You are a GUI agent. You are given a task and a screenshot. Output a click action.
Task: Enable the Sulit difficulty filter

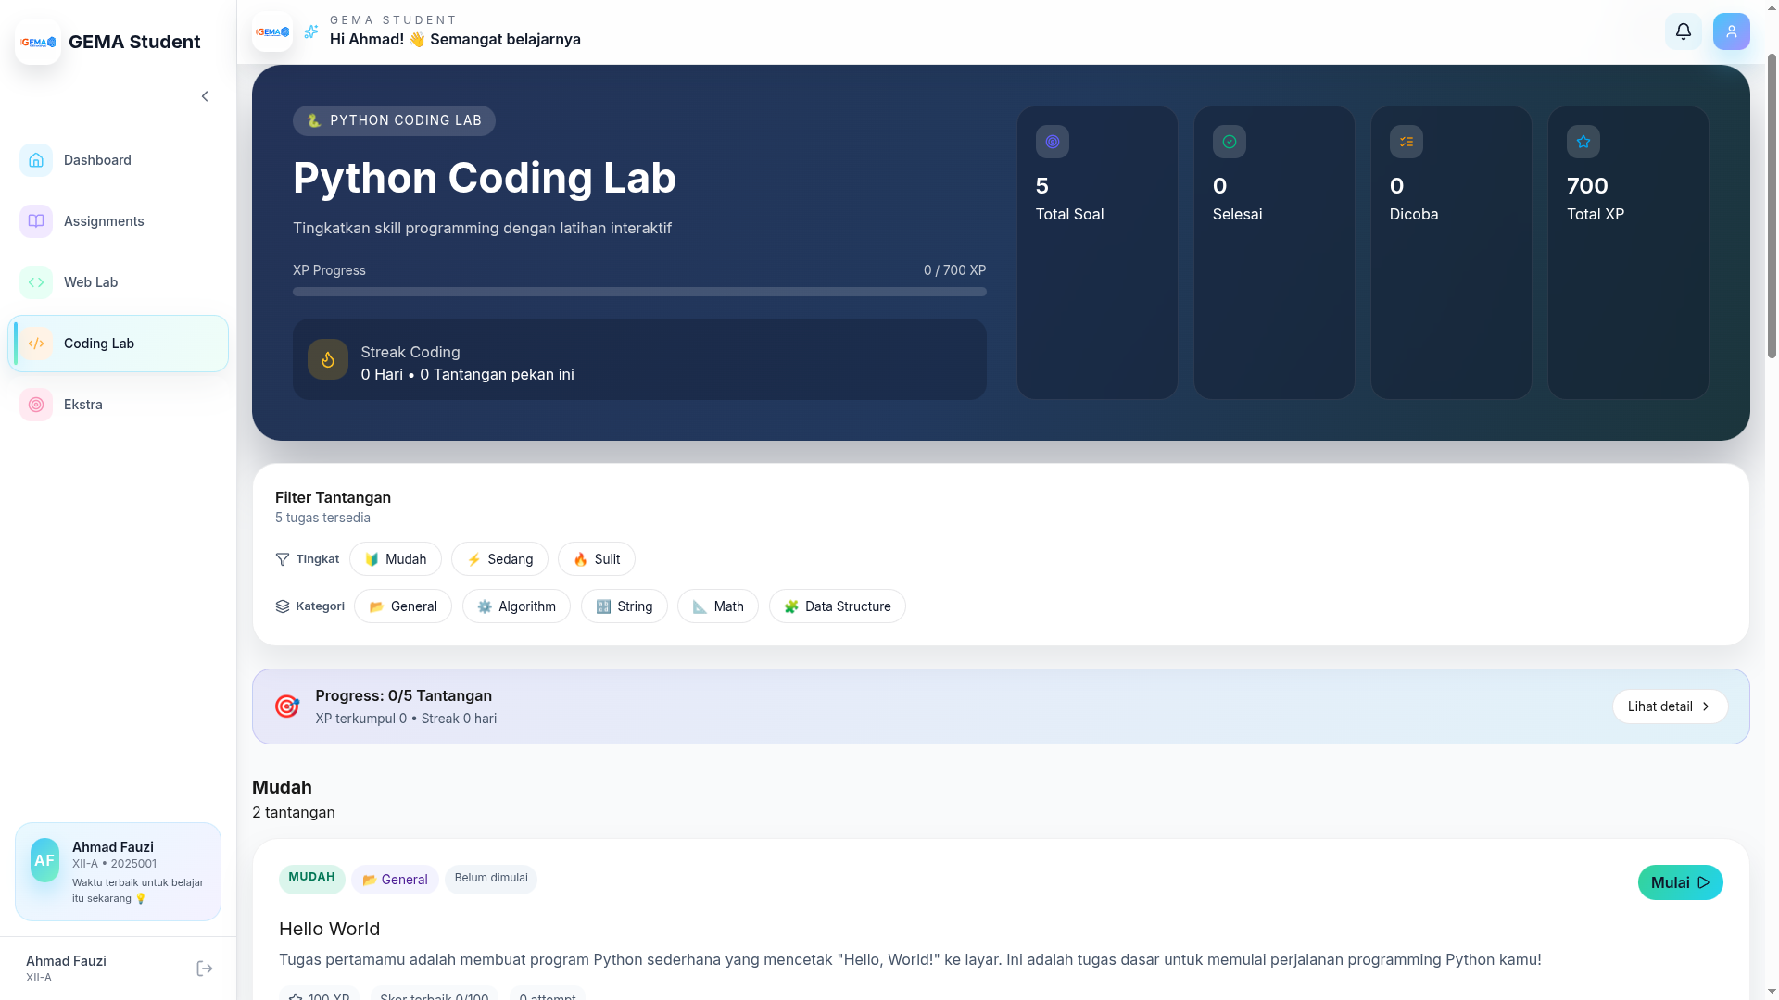596,558
